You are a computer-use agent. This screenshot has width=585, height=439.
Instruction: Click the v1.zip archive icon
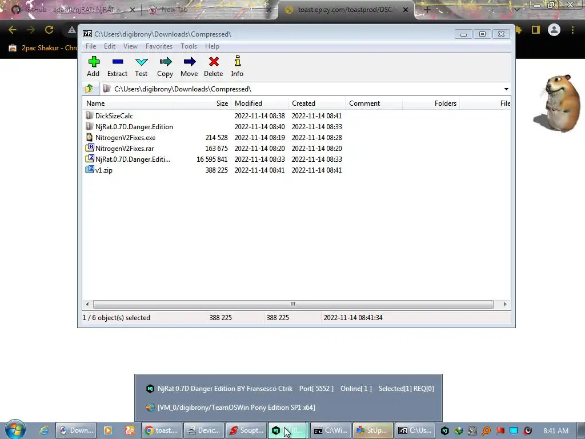click(x=90, y=169)
